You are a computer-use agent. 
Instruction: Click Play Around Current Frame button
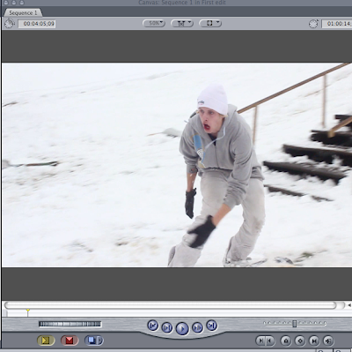(x=197, y=327)
